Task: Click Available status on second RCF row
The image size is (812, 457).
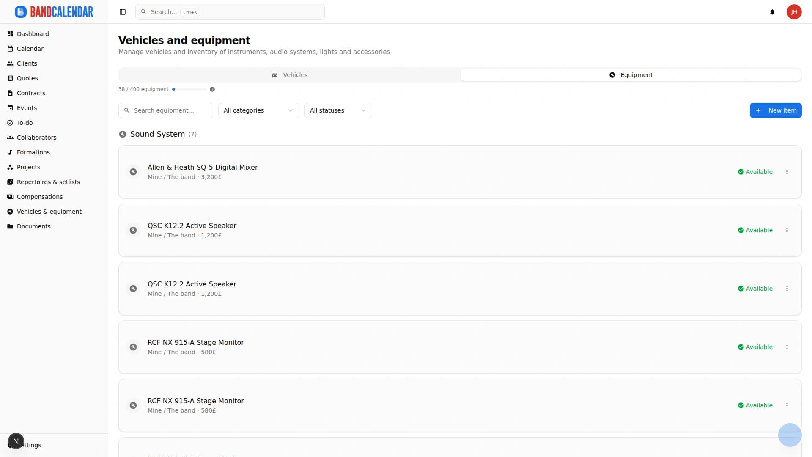Action: [x=755, y=405]
